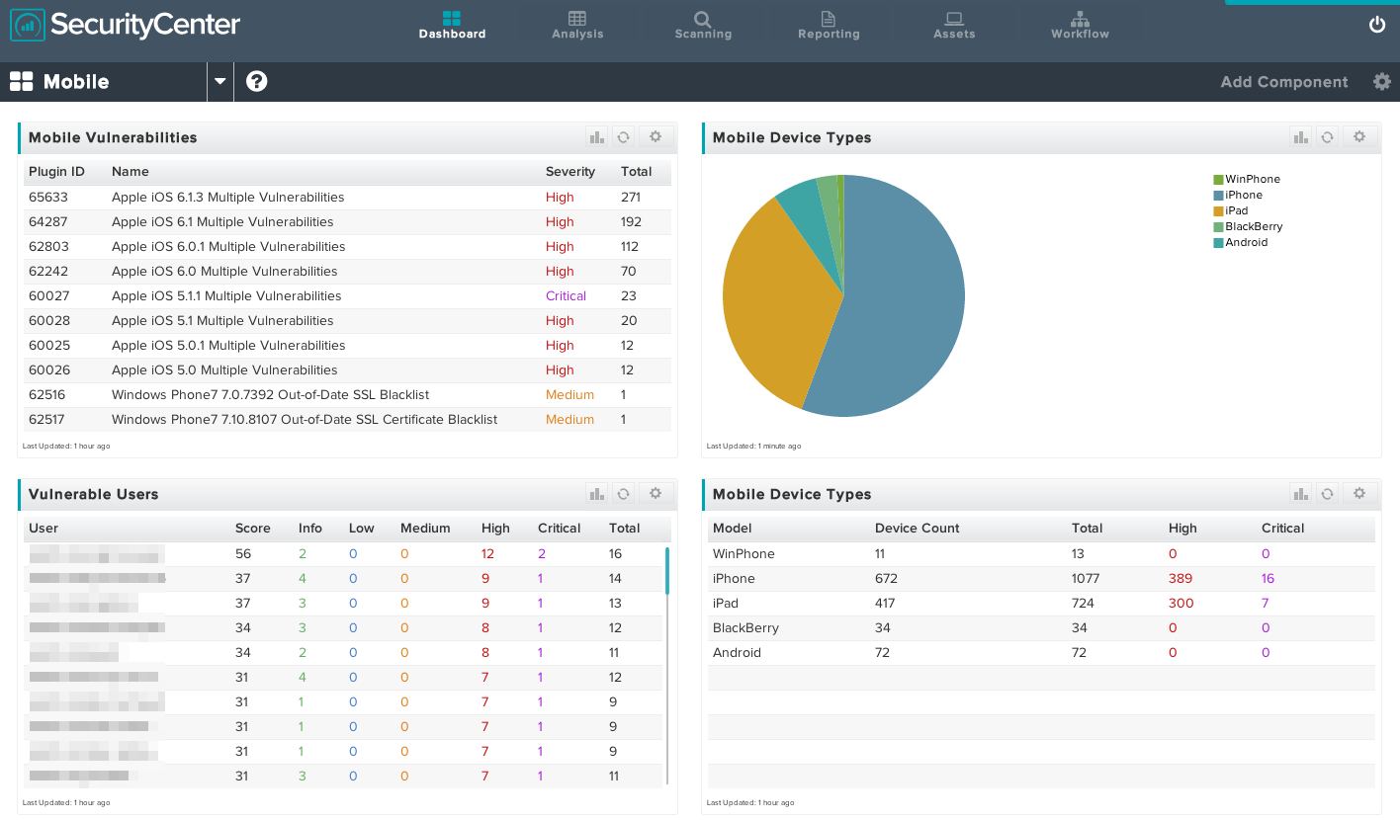Click the total 271 for iOS 6.1.3

pyautogui.click(x=631, y=198)
